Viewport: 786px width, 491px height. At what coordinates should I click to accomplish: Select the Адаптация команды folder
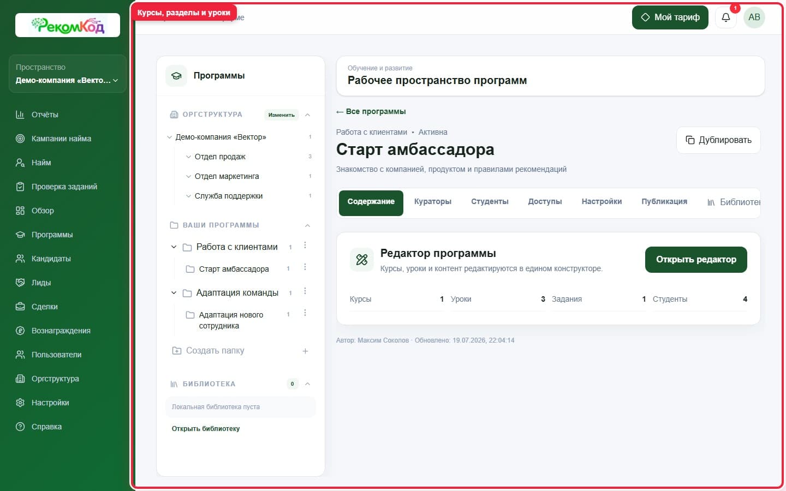coord(237,293)
